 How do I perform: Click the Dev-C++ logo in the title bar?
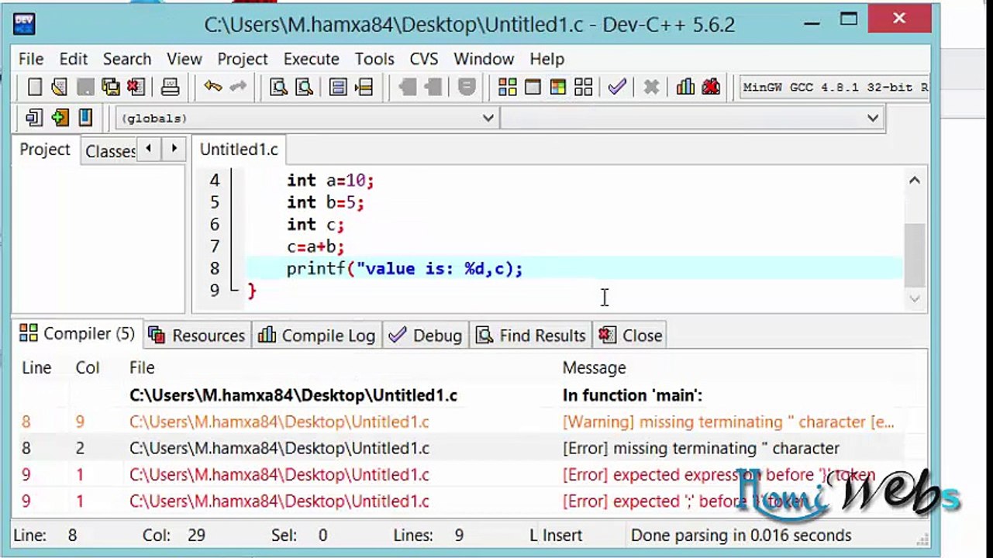[x=23, y=24]
